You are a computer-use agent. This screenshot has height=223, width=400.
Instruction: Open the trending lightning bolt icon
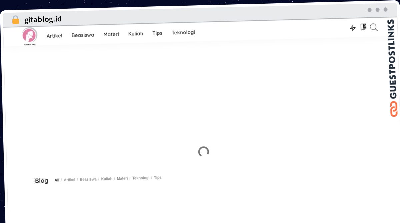(x=353, y=28)
